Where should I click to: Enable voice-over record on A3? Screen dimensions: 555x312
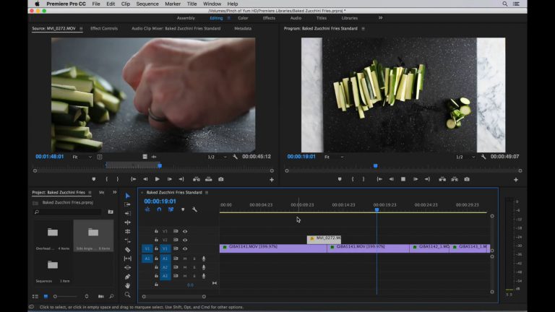204,276
